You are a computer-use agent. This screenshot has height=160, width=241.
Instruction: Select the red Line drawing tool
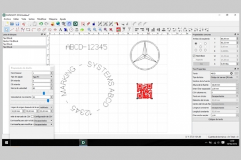[12, 29]
